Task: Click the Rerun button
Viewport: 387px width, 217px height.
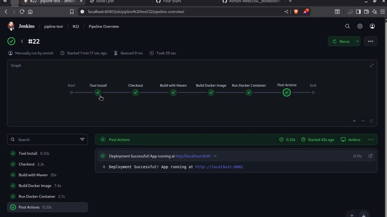Action: click(x=341, y=41)
